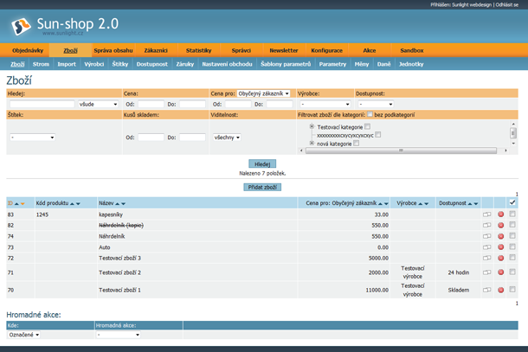Viewport: 528px width, 352px height.
Task: Edit Testovací zboží 3 product
Action: [487, 258]
